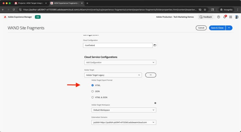The width and height of the screenshot is (241, 132).
Task: Select the HTML export format
Action: [x=93, y=85]
